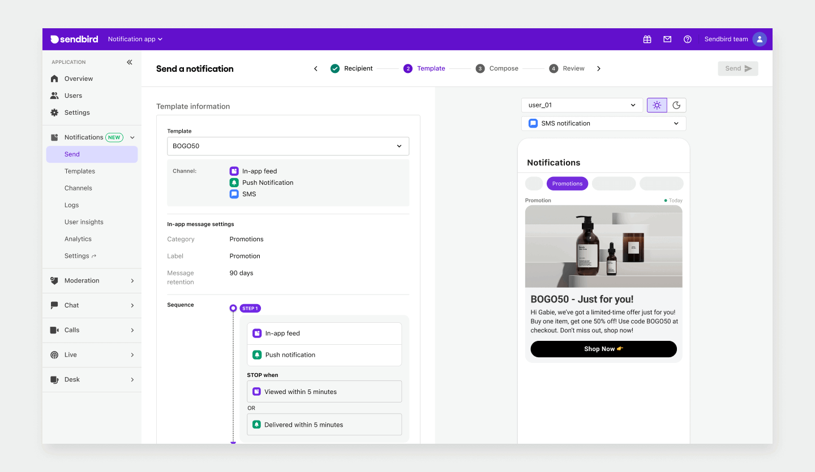Viewport: 815px width, 472px height.
Task: Click the Step 1 Push notification icon
Action: pyautogui.click(x=257, y=355)
